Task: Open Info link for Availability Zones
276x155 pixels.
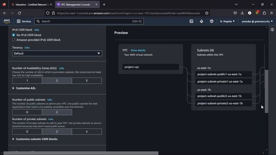Action: [61, 68]
